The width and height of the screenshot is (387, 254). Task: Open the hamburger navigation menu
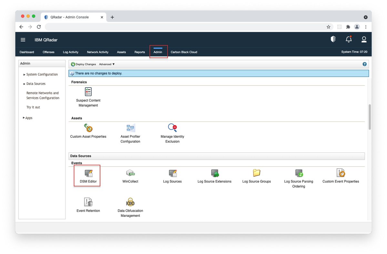23,40
